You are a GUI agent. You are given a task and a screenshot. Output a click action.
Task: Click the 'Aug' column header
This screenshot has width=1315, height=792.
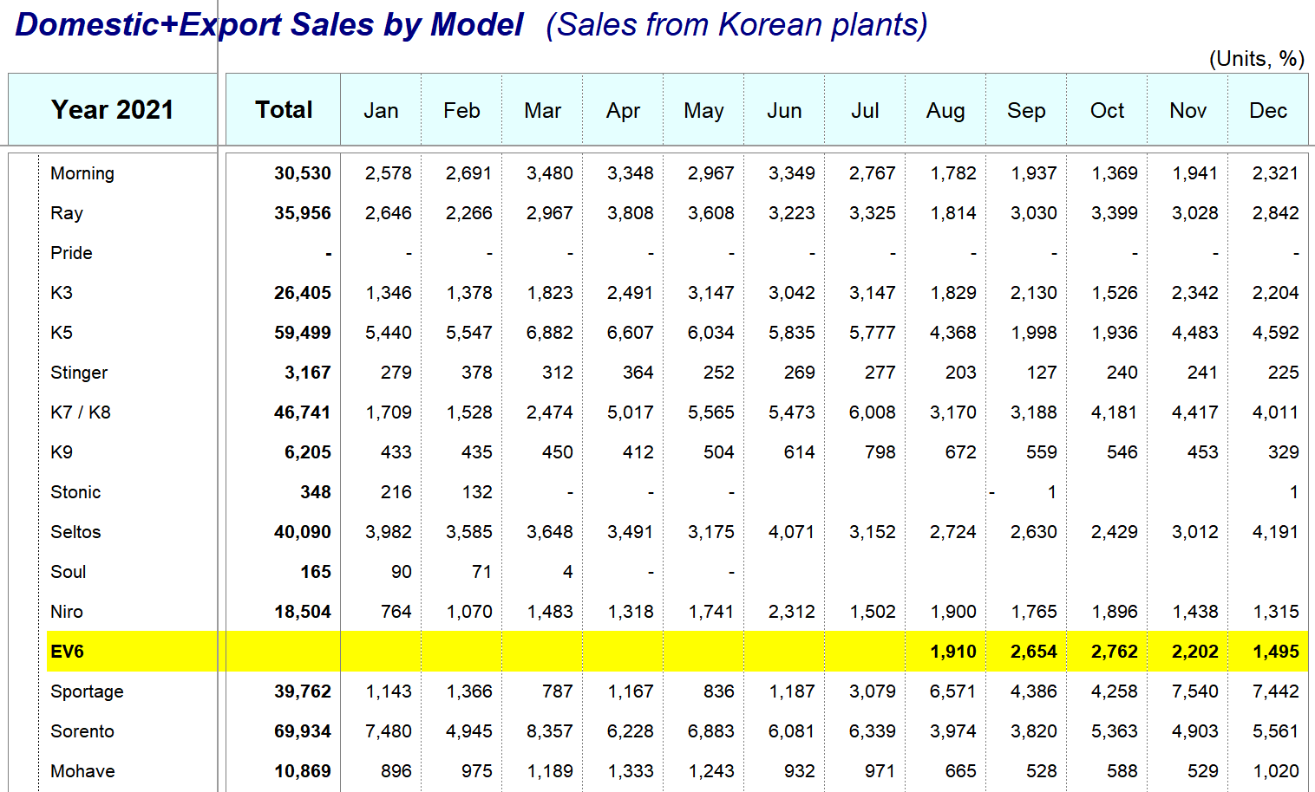coord(945,110)
